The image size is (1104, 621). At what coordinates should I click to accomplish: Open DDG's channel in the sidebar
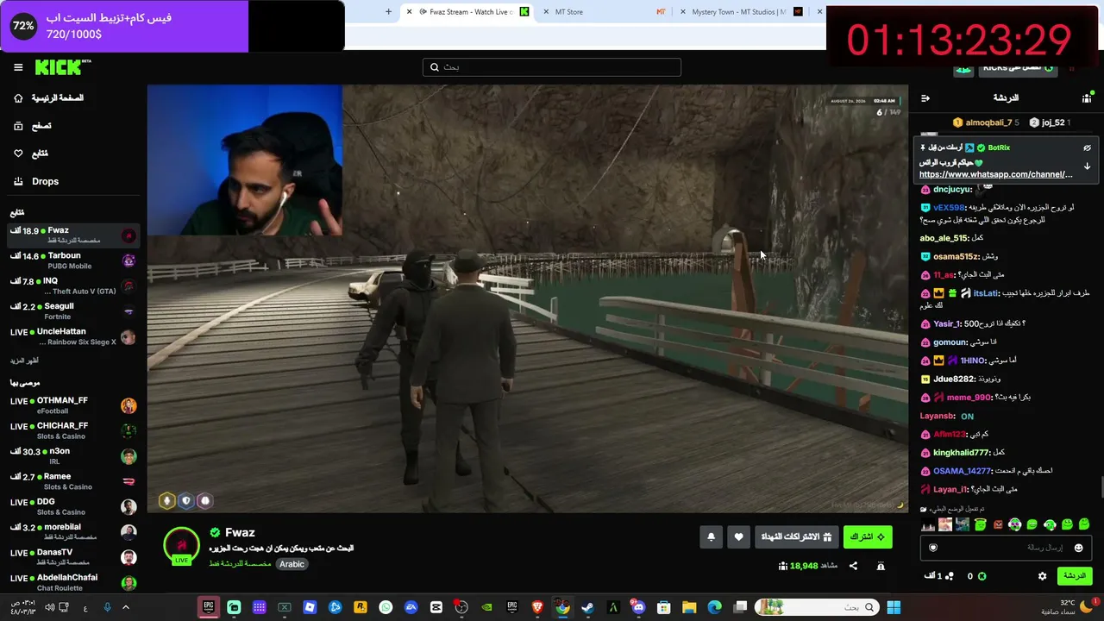tap(73, 506)
